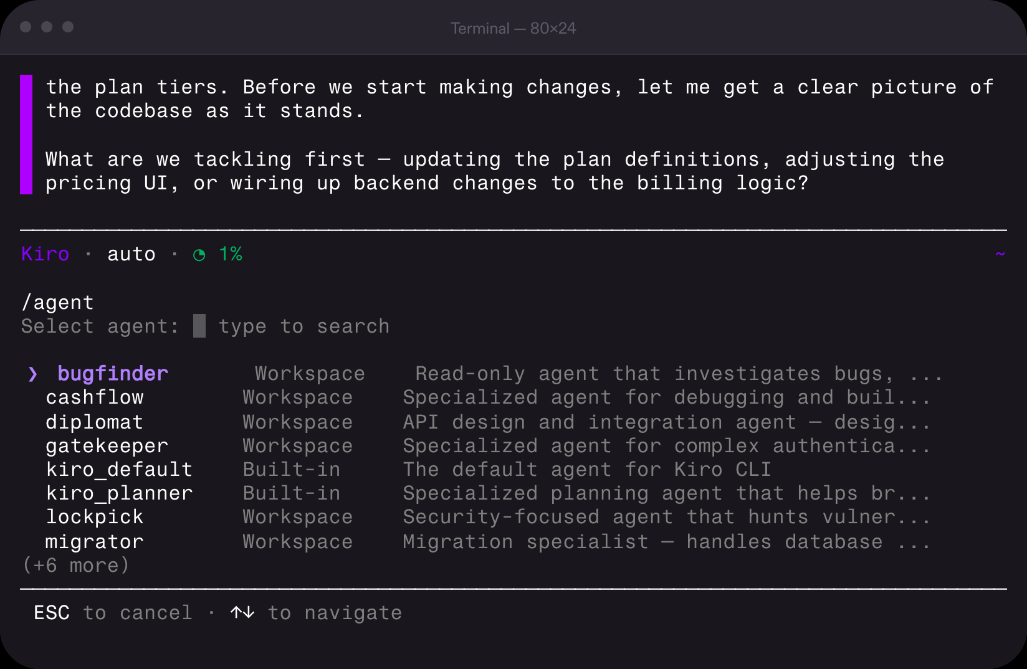
Task: Expand the (+6 more) agents list
Action: click(x=75, y=566)
